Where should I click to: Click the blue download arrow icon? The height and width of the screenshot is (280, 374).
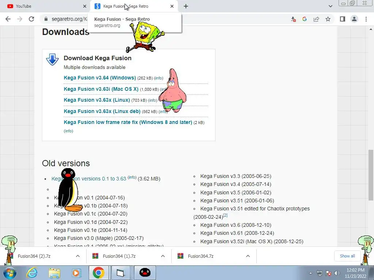[x=53, y=59]
